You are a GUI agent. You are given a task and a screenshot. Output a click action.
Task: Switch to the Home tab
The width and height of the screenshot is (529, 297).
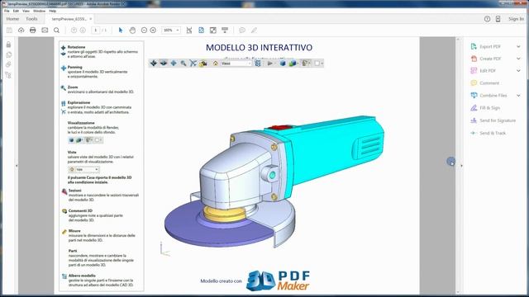click(13, 19)
